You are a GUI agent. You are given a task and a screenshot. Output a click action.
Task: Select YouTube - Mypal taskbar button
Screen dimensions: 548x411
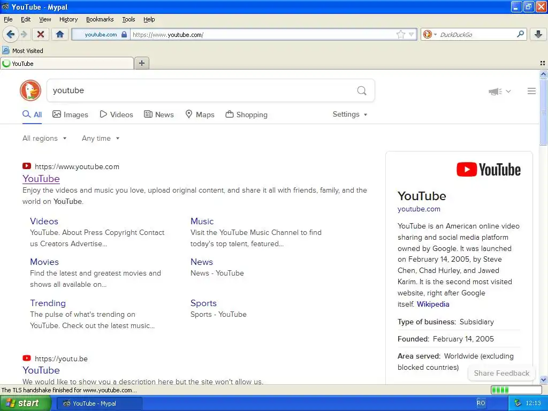coord(99,404)
